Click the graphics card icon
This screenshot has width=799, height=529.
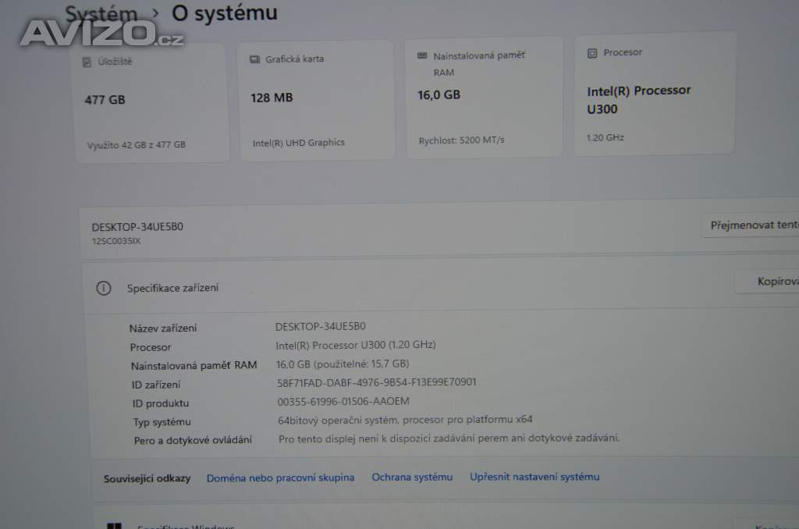pos(255,59)
